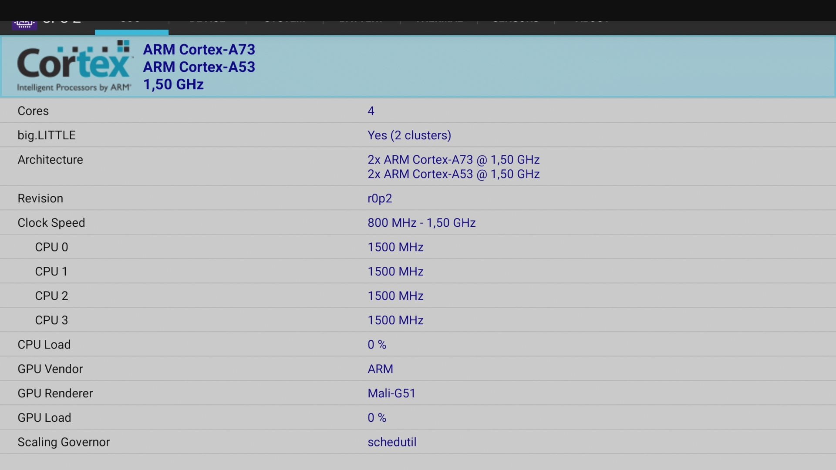Select the CPU Load row label
The height and width of the screenshot is (470, 836).
pos(44,345)
